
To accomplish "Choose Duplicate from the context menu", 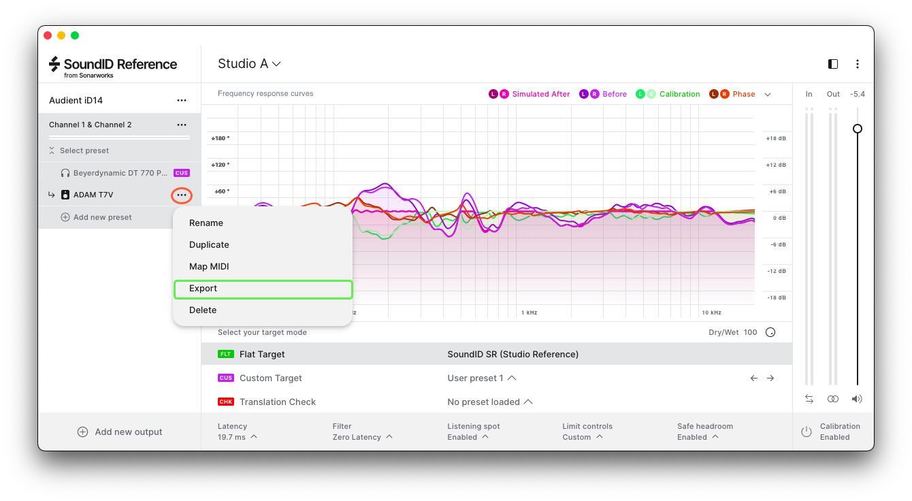I will (x=263, y=245).
